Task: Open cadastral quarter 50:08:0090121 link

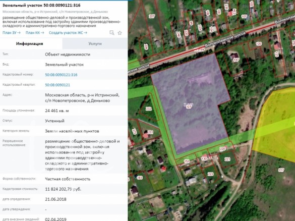Action: tap(57, 85)
